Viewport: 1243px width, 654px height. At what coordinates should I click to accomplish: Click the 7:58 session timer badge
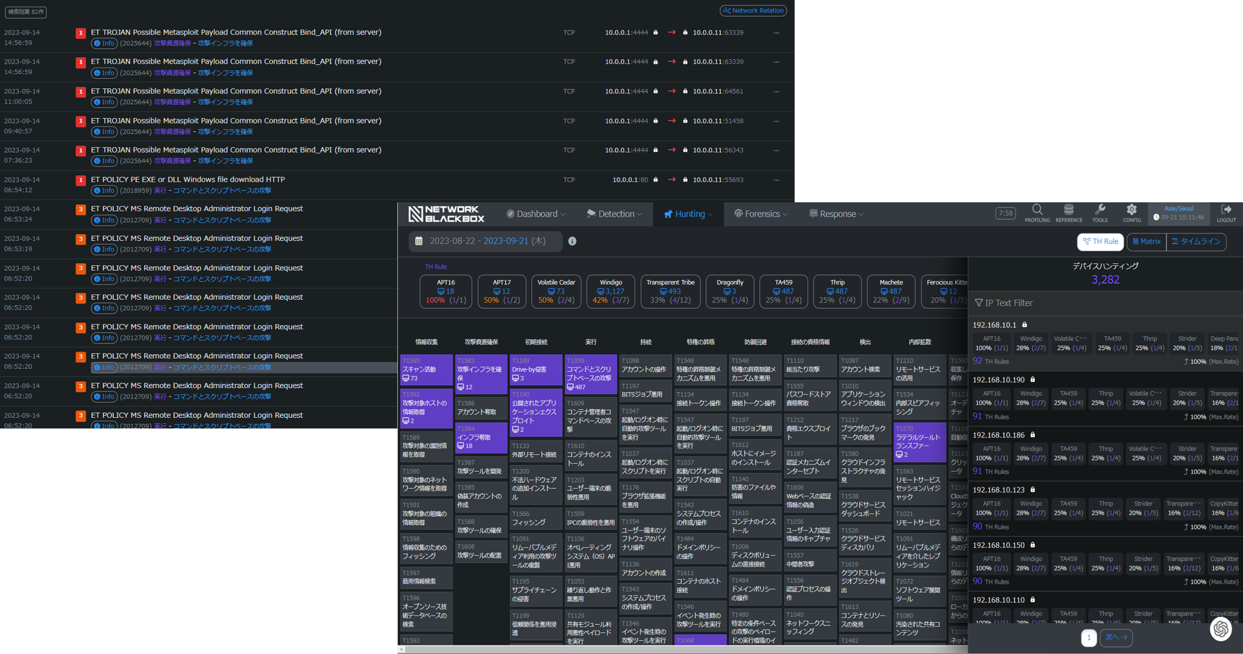click(x=1006, y=214)
